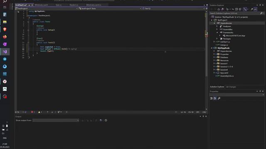The height and width of the screenshot is (149, 266).
Task: Expand the Properties folder under WpfAppRude
Action: click(214, 54)
